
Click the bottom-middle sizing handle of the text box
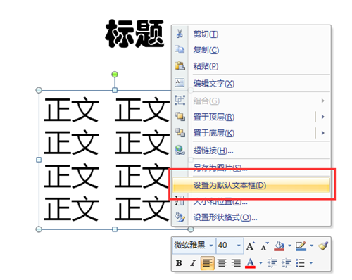[115, 229]
